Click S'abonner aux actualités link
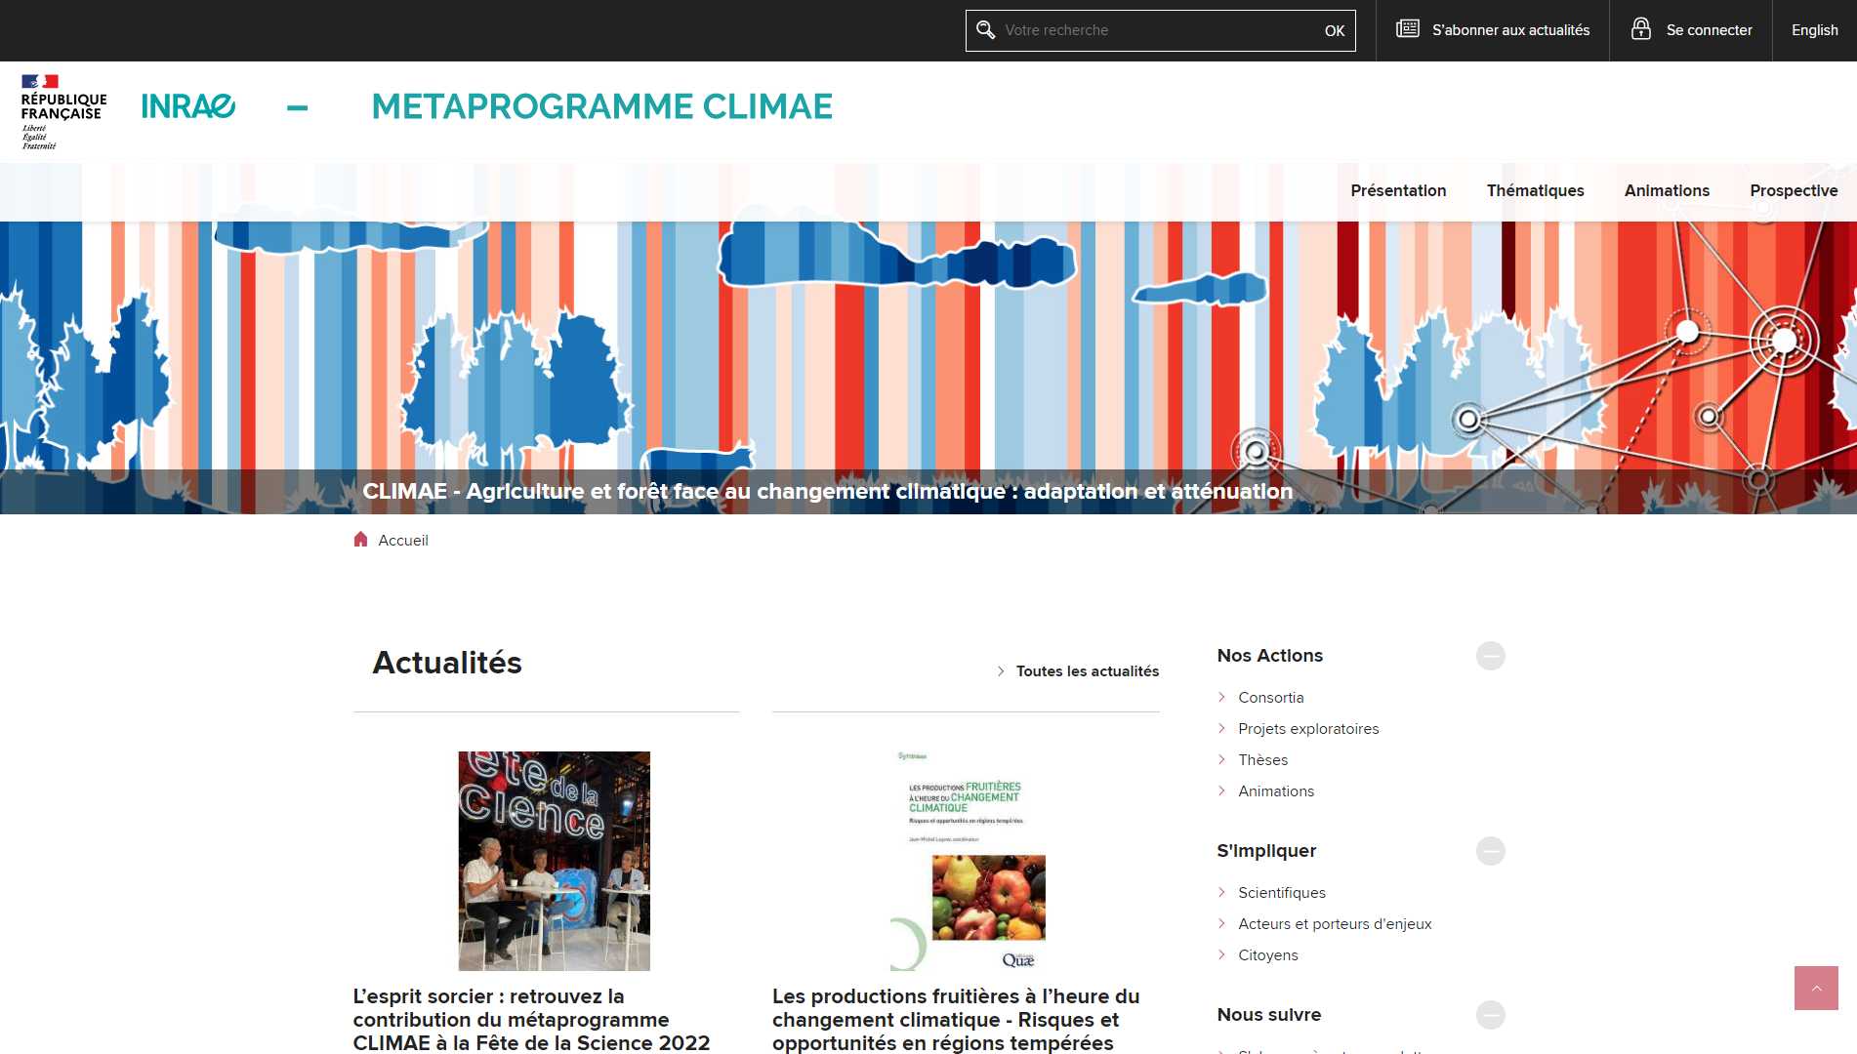Screen dimensions: 1857x1054 point(1510,30)
